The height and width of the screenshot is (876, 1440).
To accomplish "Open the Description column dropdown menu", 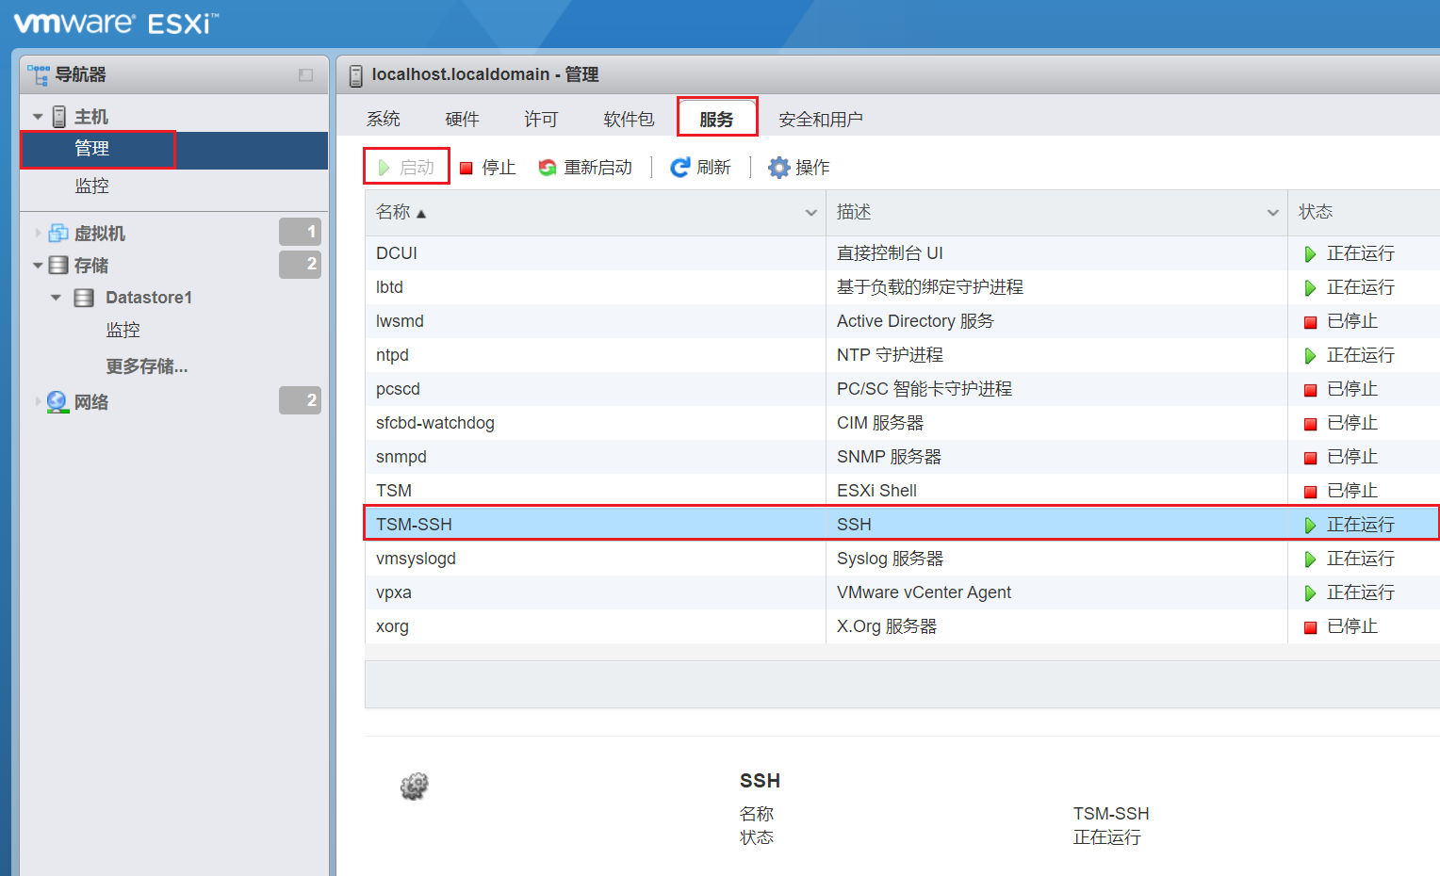I will pos(1272,213).
